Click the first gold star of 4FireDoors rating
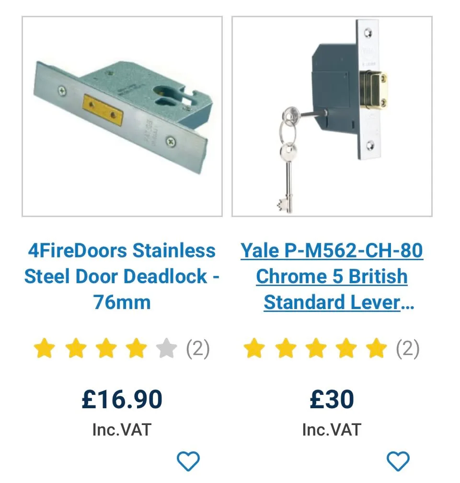The image size is (460, 483). [x=45, y=348]
